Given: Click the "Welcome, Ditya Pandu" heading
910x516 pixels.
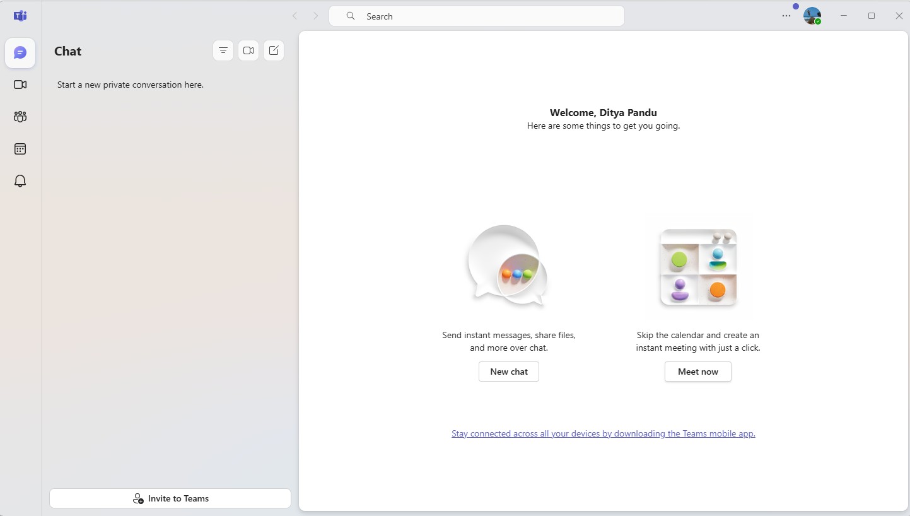Looking at the screenshot, I should click(604, 113).
